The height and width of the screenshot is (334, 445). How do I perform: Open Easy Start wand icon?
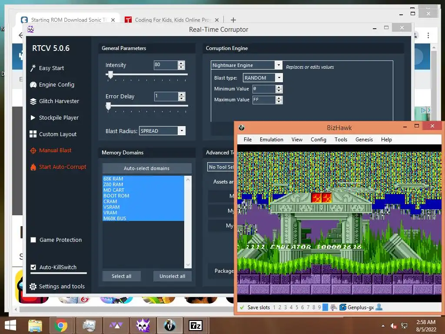(x=33, y=68)
